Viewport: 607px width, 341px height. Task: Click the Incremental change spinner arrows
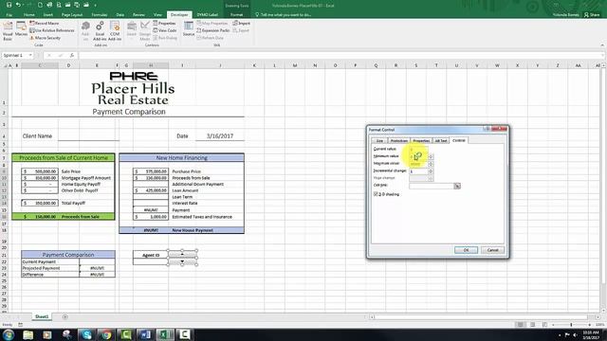pyautogui.click(x=431, y=170)
